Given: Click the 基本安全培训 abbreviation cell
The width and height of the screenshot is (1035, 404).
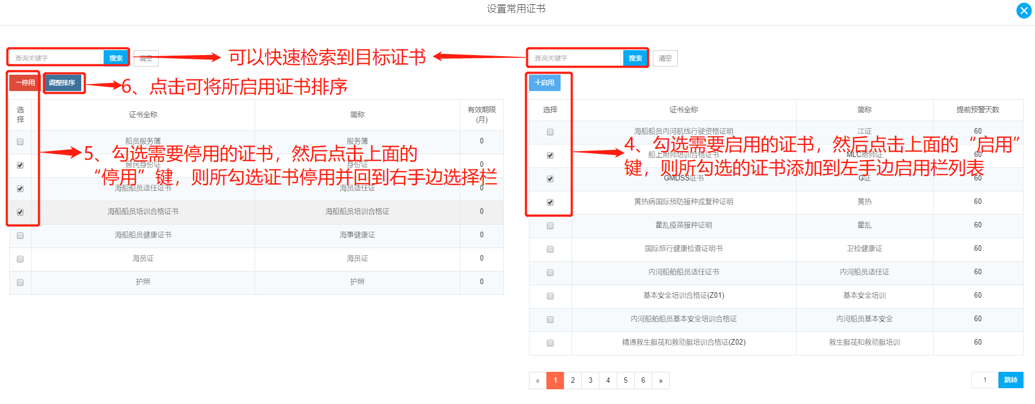Looking at the screenshot, I should [x=864, y=296].
